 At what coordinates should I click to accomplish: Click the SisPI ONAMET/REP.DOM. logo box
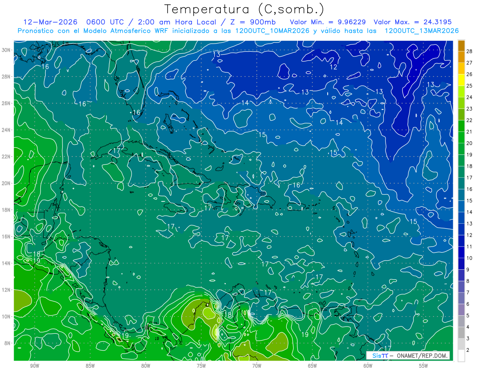coord(408,356)
